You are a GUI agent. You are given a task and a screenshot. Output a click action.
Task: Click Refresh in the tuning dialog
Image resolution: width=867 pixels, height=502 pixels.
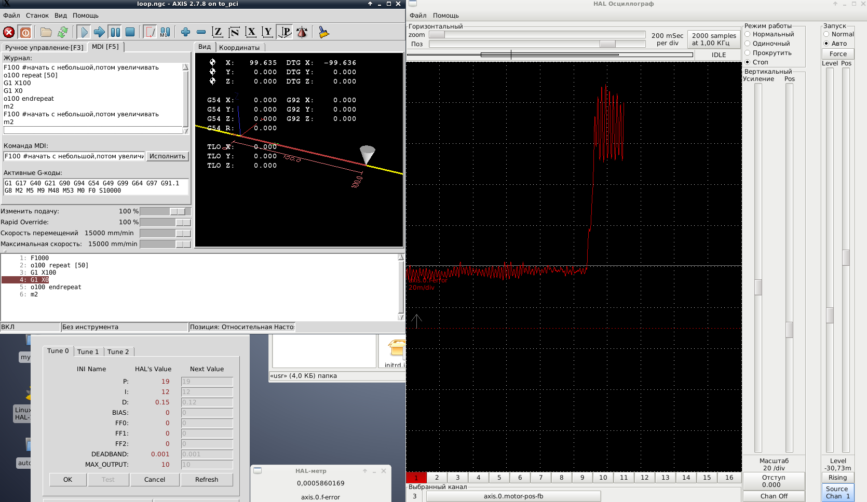[207, 480]
